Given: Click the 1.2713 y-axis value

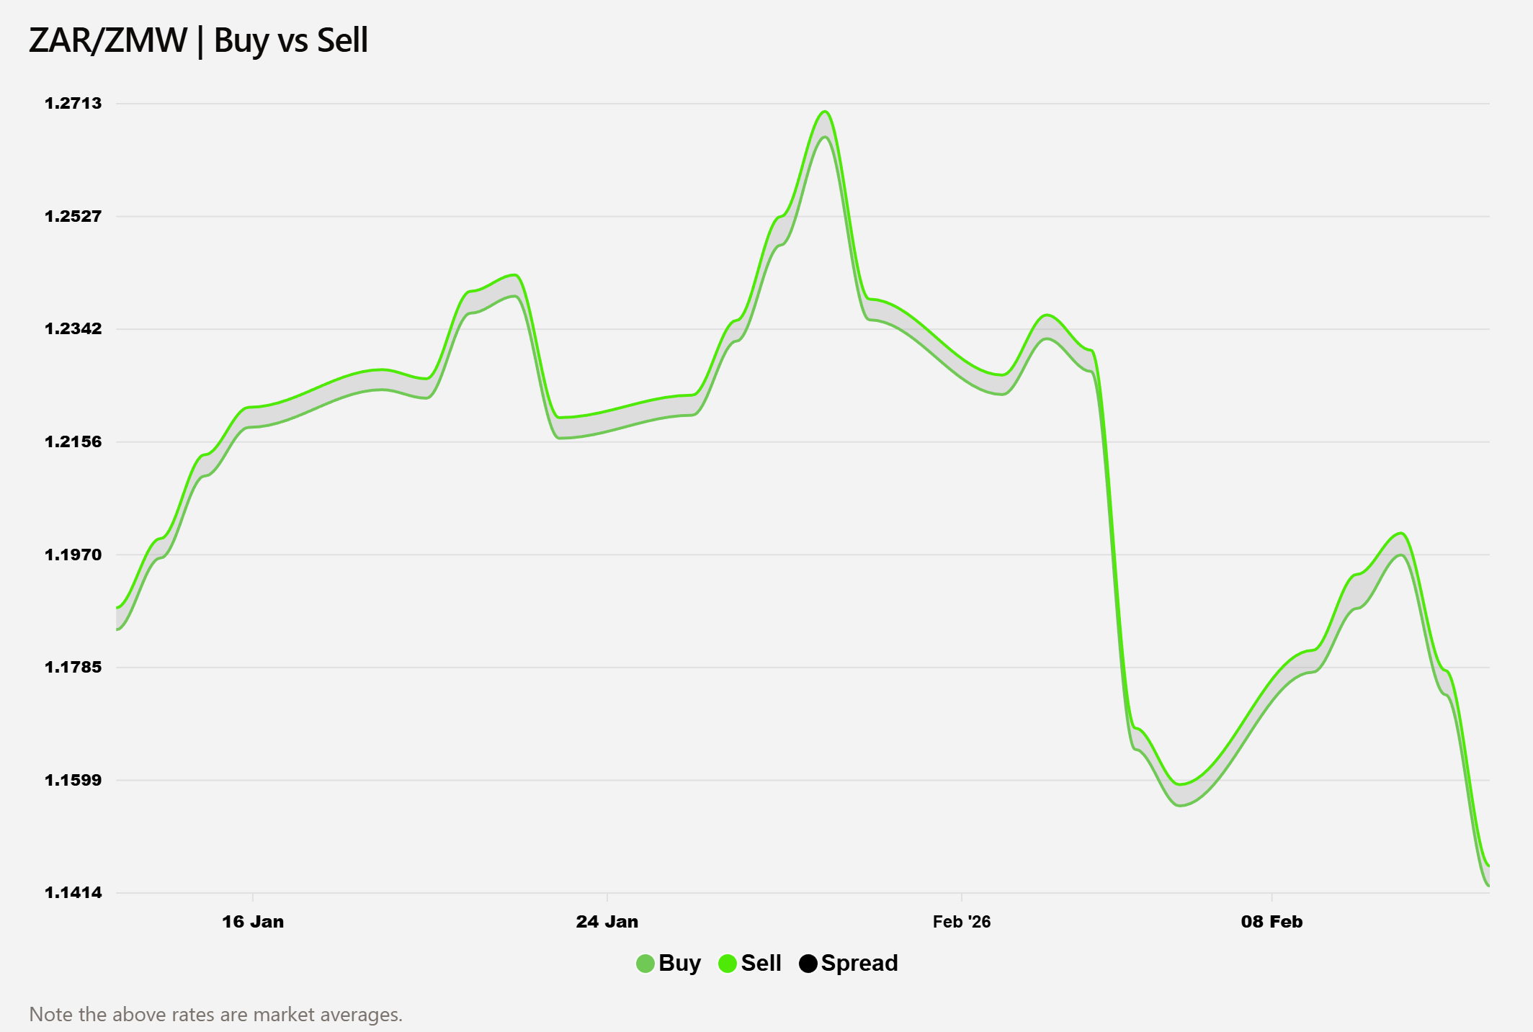Looking at the screenshot, I should (73, 104).
